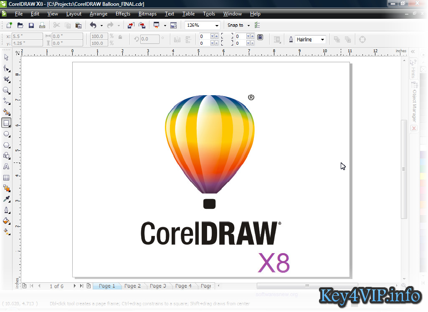The width and height of the screenshot is (428, 312).
Task: Select the Outline pen tool
Action: (x=6, y=210)
